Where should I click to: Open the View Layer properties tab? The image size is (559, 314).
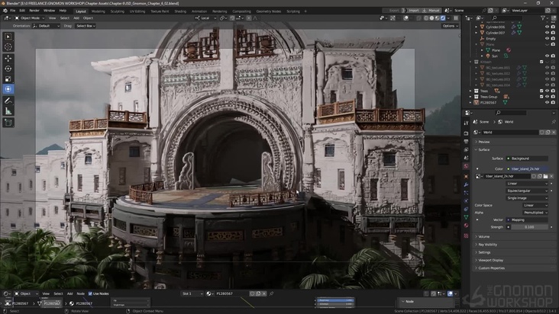466,149
